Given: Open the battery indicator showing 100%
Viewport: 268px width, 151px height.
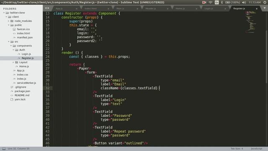Looking at the screenshot, I should click(232, 3).
